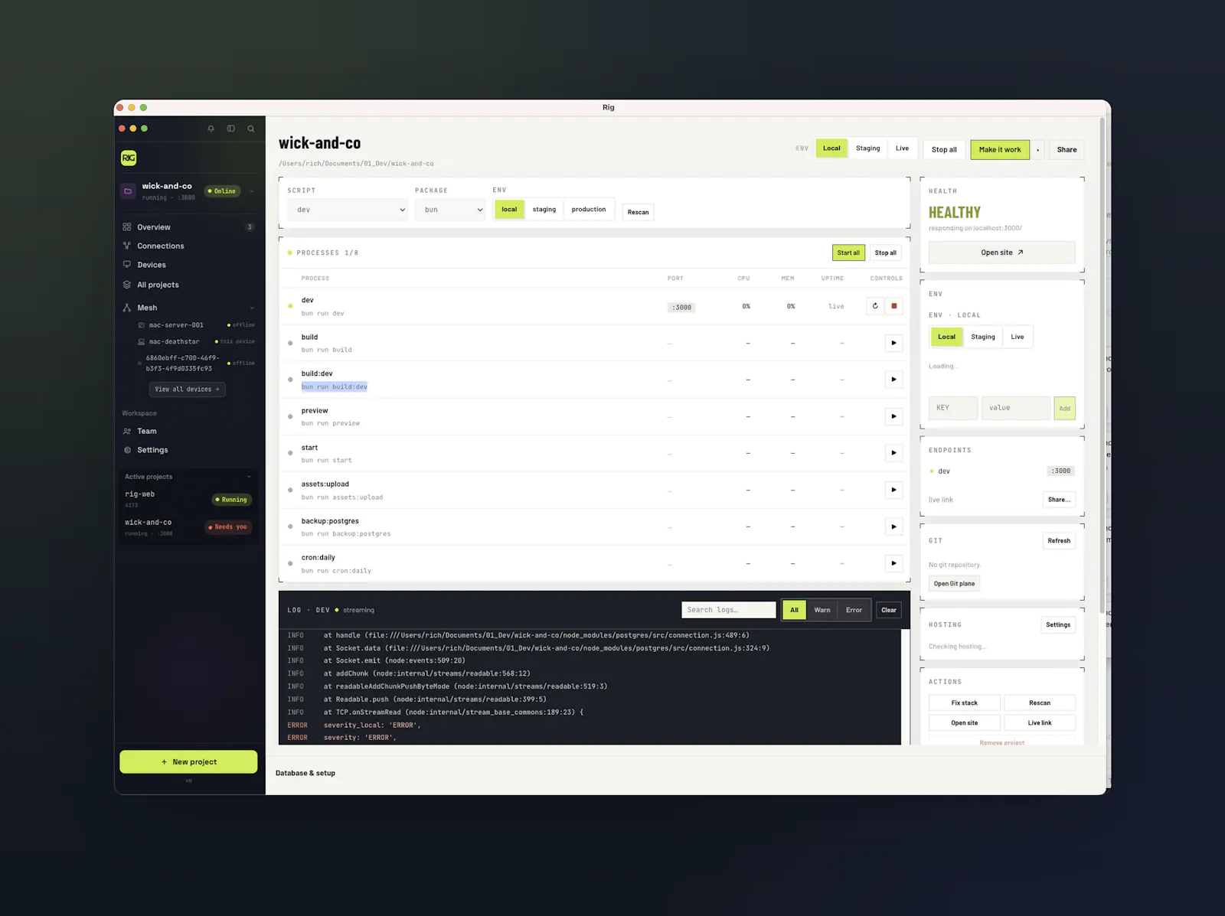Filter logs by Warn tab
Viewport: 1225px width, 916px height.
(822, 610)
